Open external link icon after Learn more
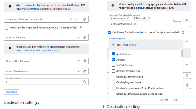This screenshot has width=196, height=109. click(x=59, y=50)
